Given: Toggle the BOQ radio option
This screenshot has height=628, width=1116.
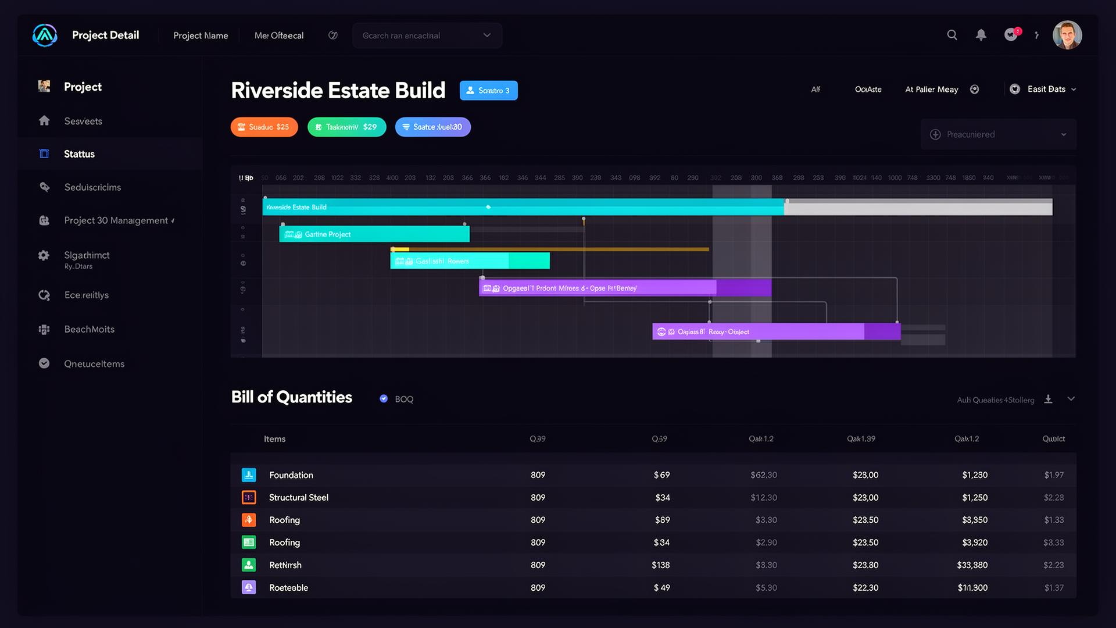Looking at the screenshot, I should [x=384, y=399].
